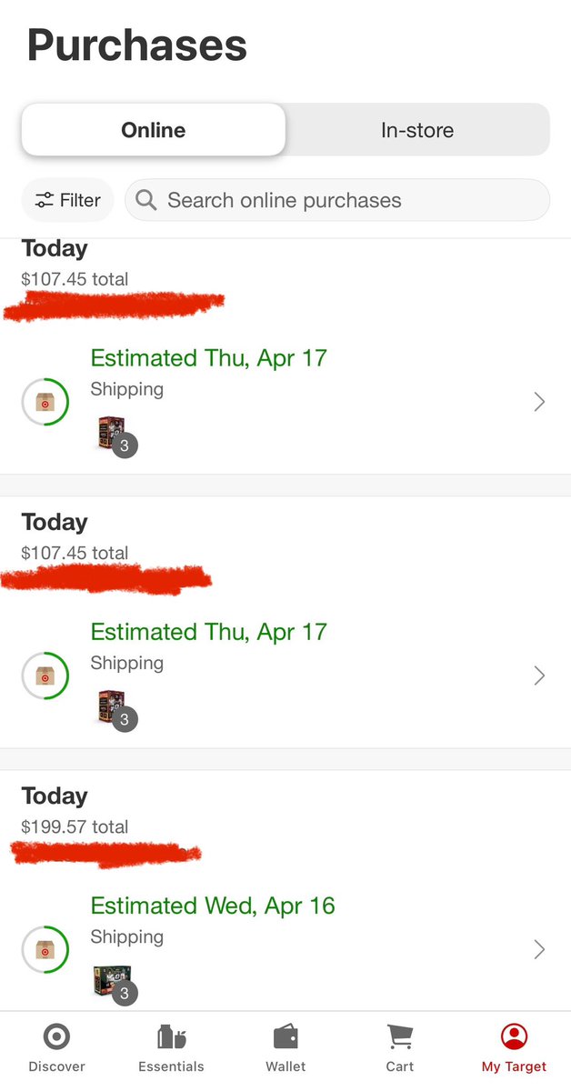Select the My Target profile icon
This screenshot has width=571, height=1091.
(514, 1037)
